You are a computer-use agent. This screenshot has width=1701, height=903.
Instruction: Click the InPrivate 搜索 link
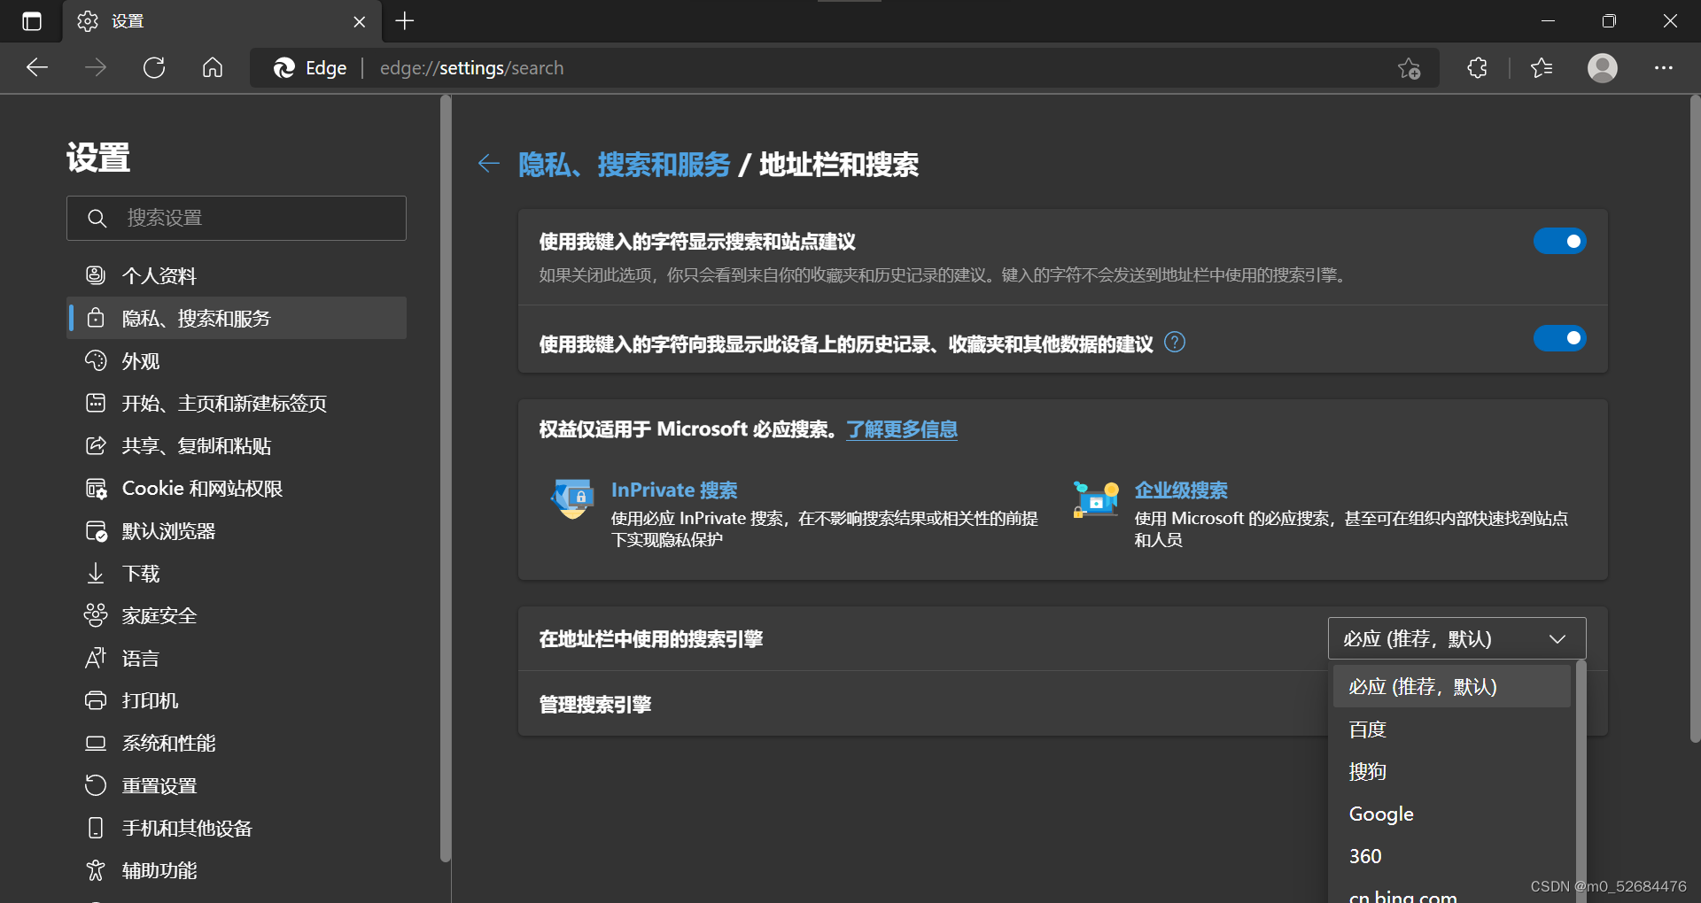pos(674,490)
